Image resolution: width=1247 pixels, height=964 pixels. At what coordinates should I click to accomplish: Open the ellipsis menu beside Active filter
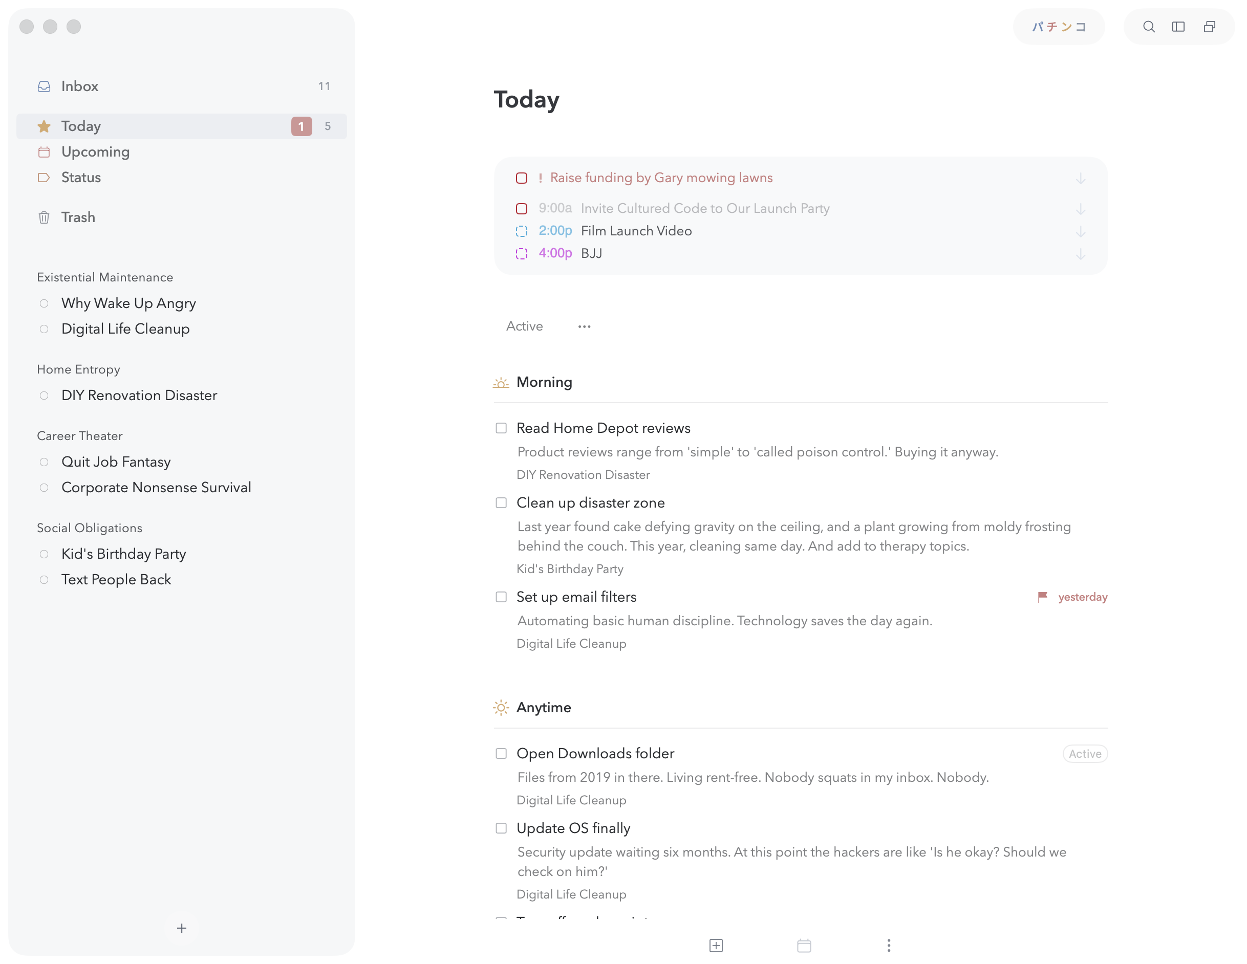tap(584, 326)
